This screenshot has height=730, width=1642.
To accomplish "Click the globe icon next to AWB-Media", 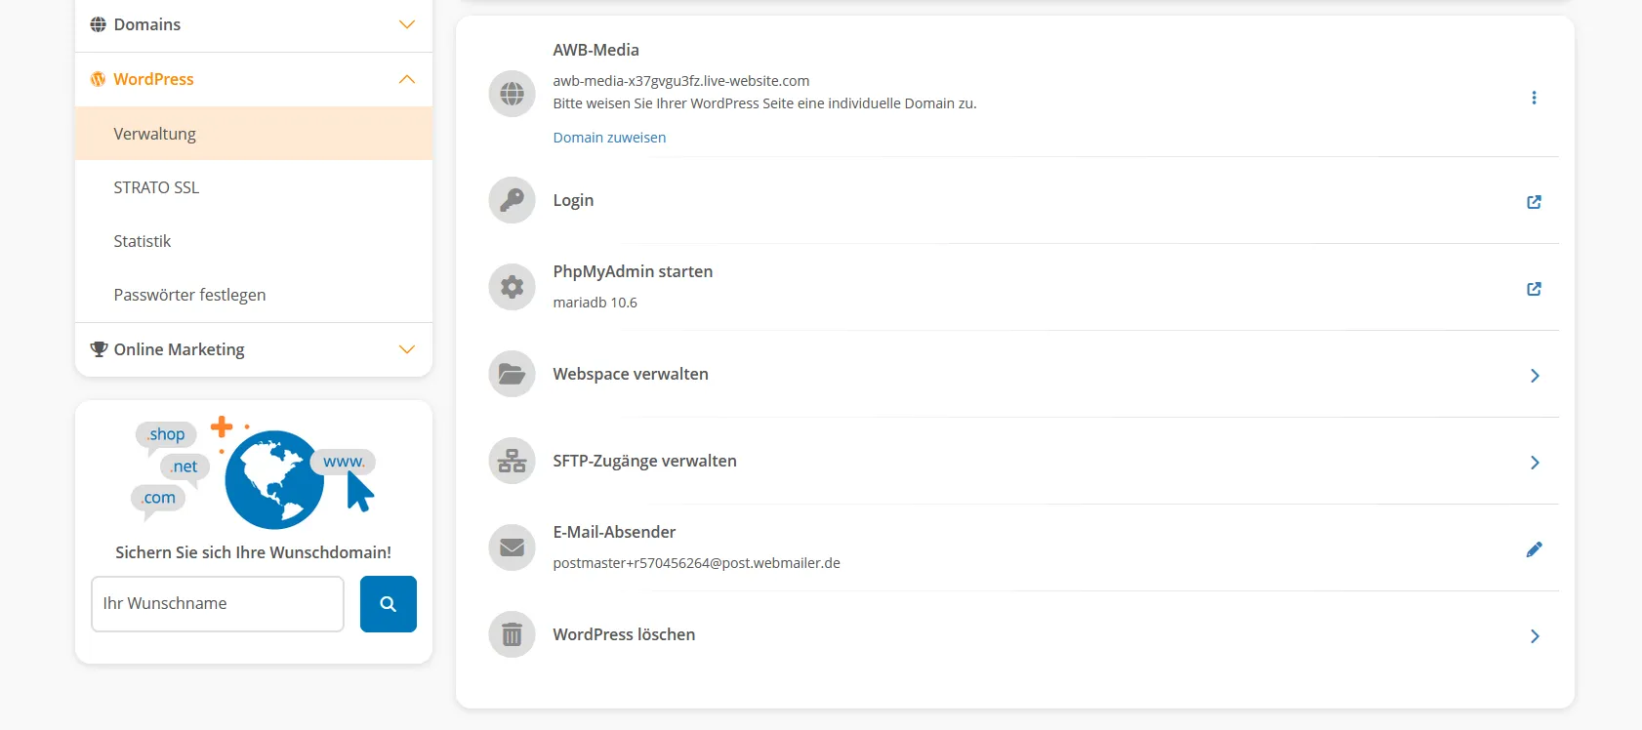I will [x=512, y=94].
